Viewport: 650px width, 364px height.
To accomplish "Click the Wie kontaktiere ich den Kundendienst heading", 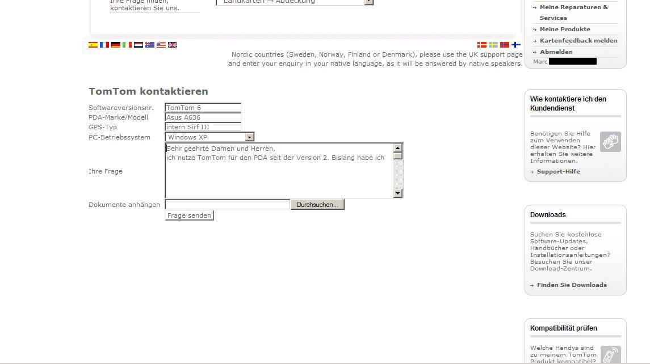I will 568,104.
